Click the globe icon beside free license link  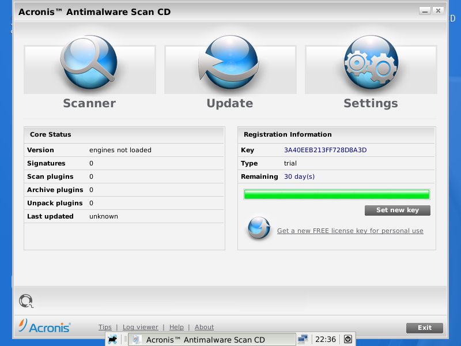point(259,228)
